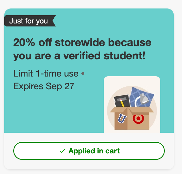Click the notched tail of ribbon badge
This screenshot has width=182, height=174.
point(54,21)
